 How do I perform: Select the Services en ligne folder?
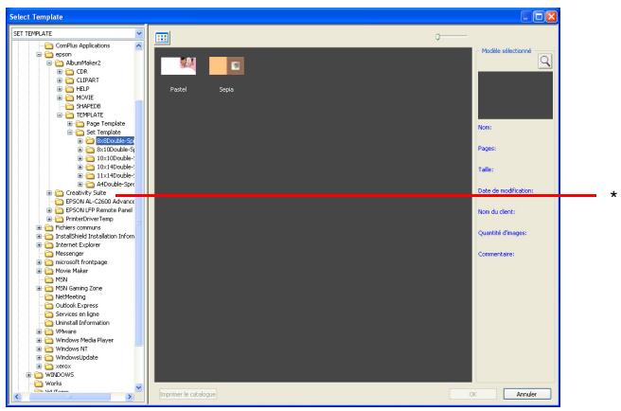point(78,313)
